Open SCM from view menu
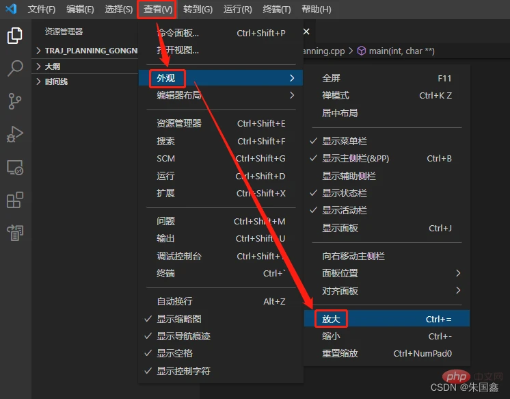Image resolution: width=510 pixels, height=399 pixels. (221, 158)
